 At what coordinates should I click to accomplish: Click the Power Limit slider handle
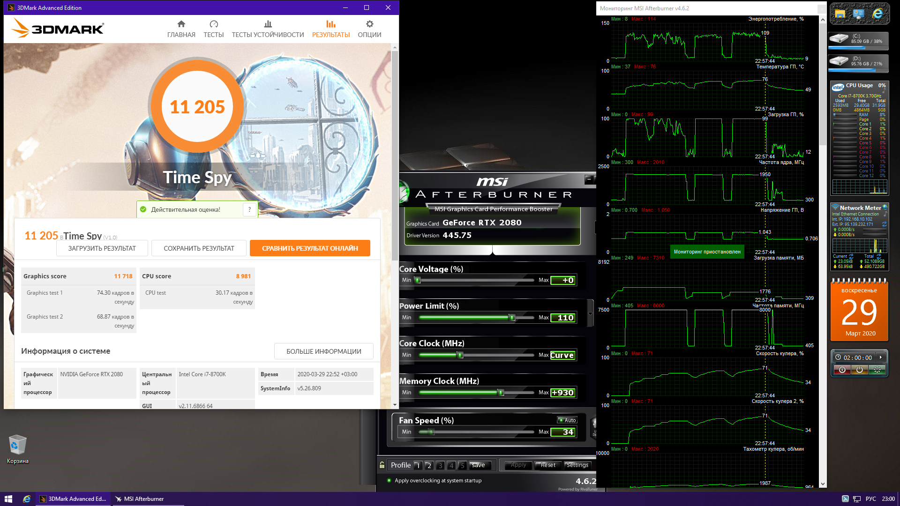pyautogui.click(x=512, y=318)
